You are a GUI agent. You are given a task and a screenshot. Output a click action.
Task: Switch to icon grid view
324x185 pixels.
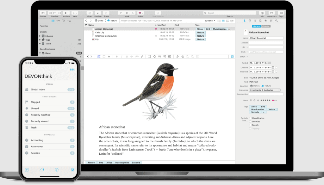(219, 21)
